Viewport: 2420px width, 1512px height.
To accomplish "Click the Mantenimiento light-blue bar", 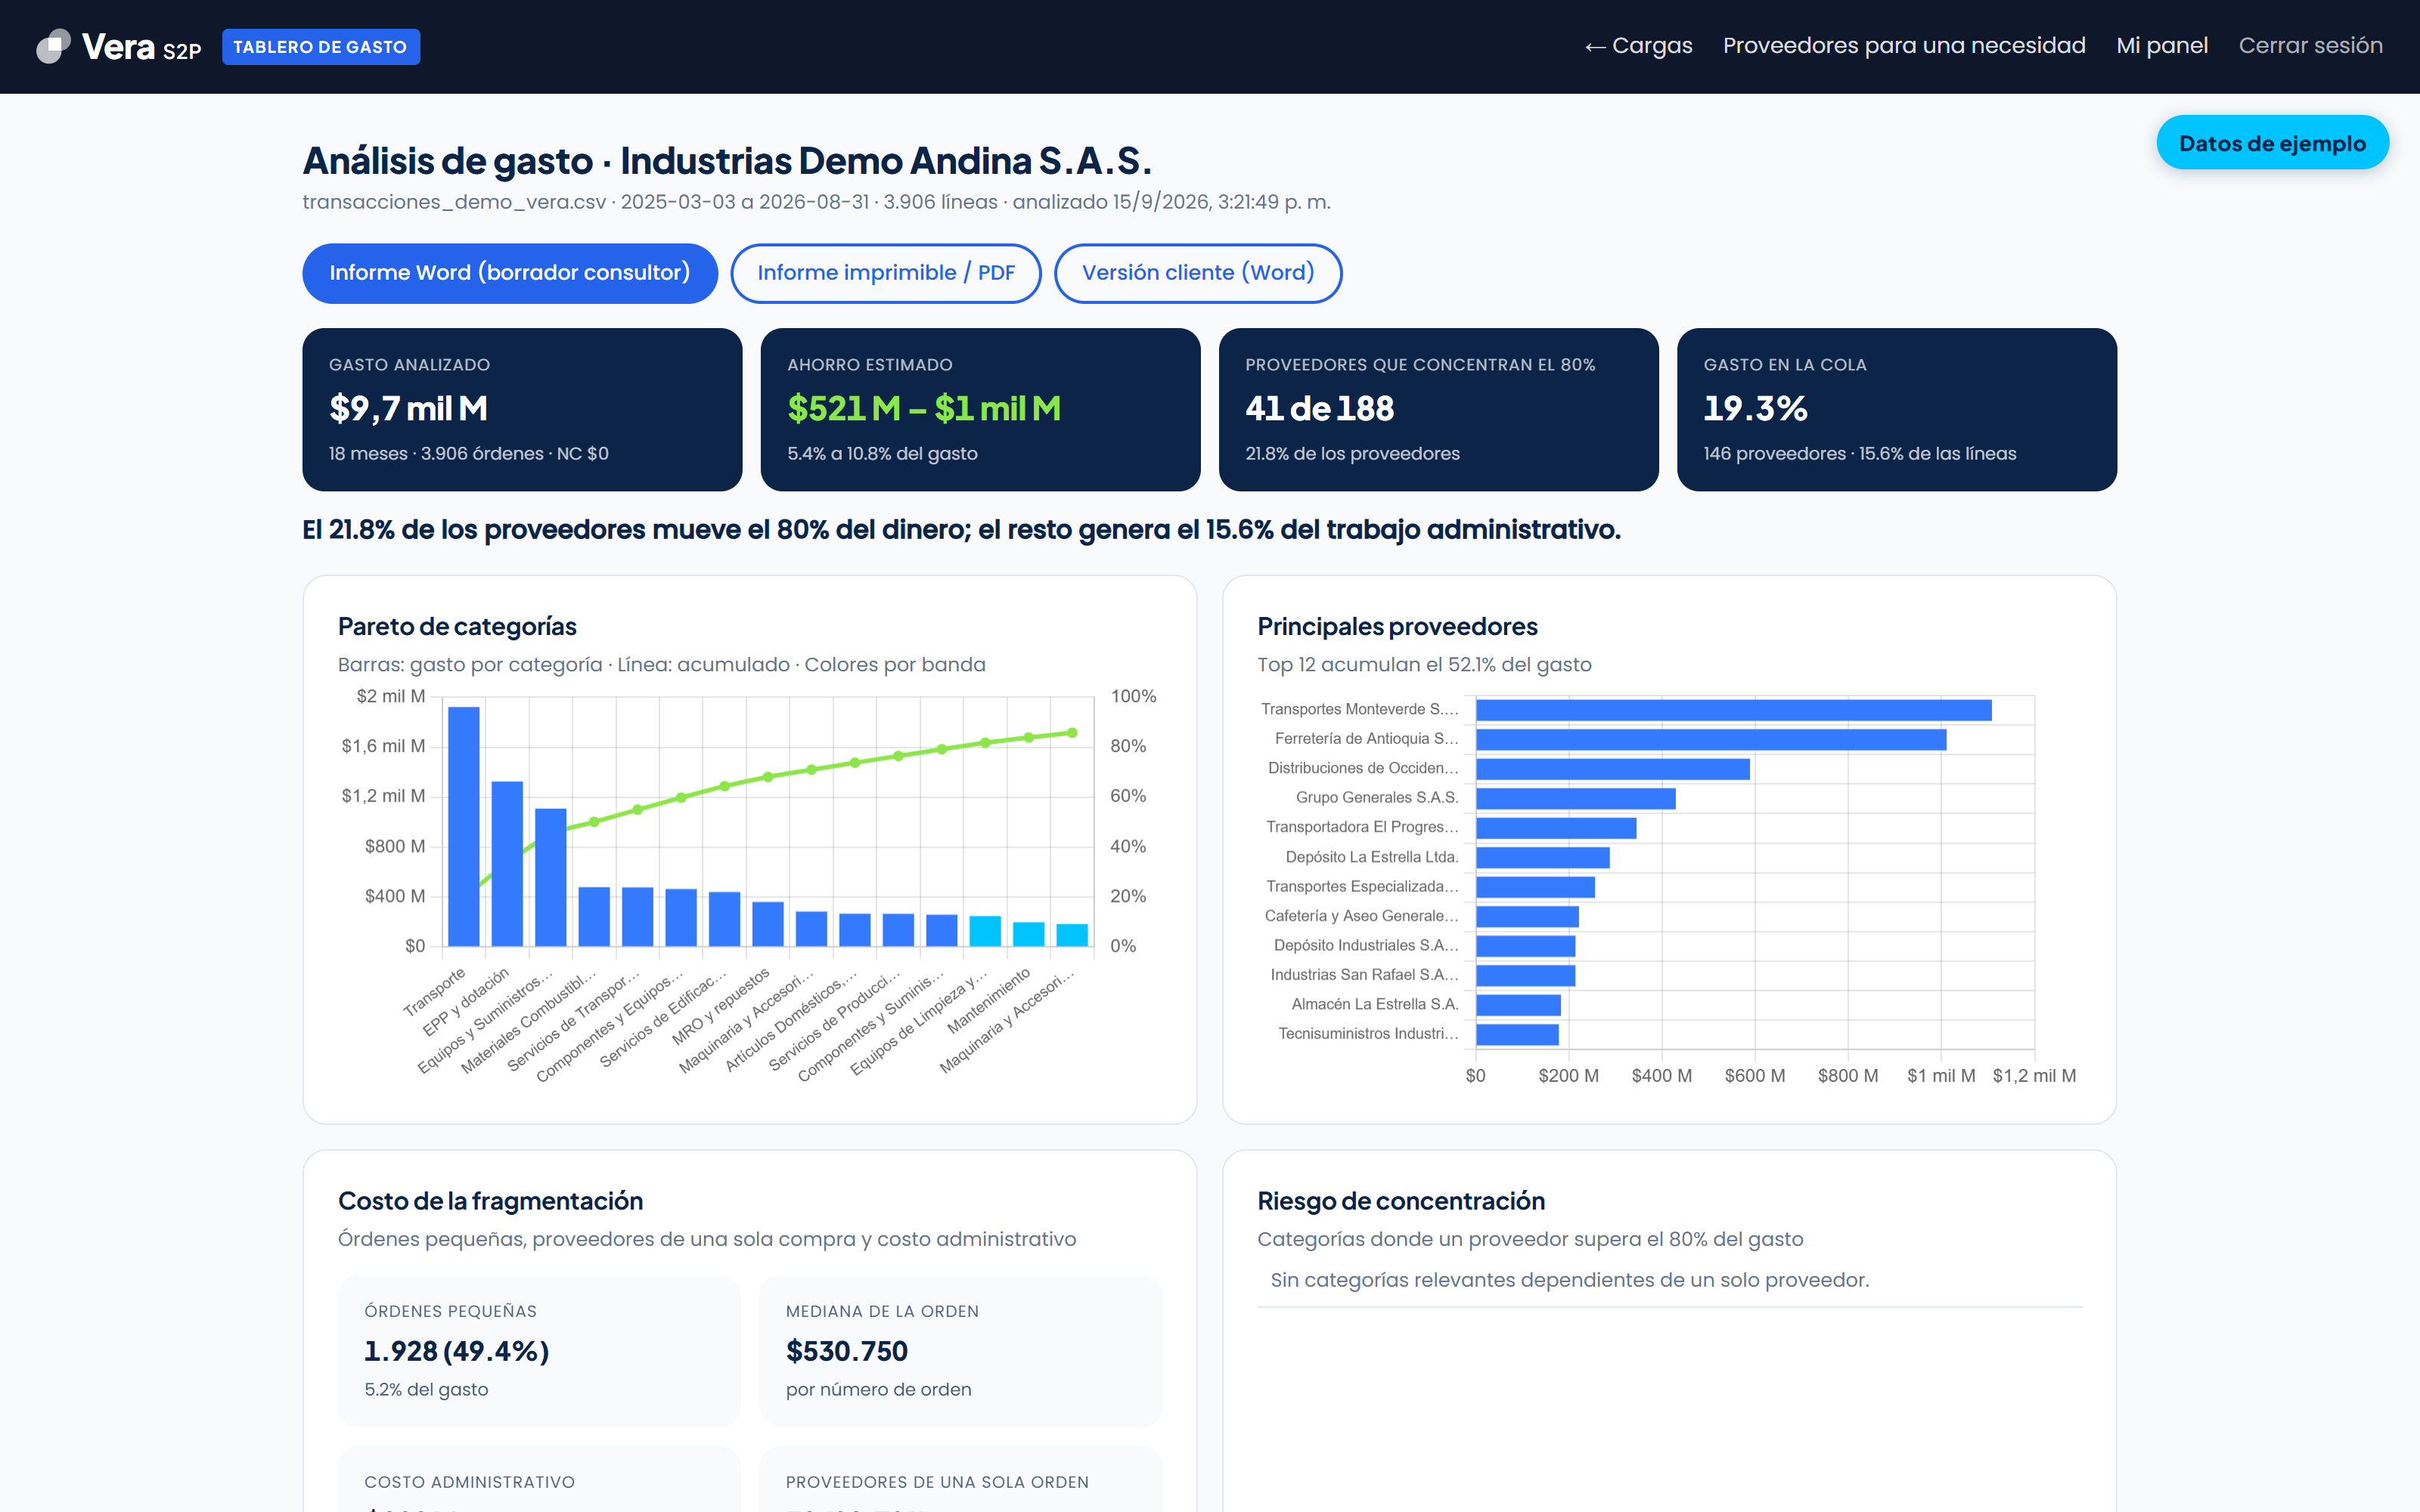I will point(1028,934).
